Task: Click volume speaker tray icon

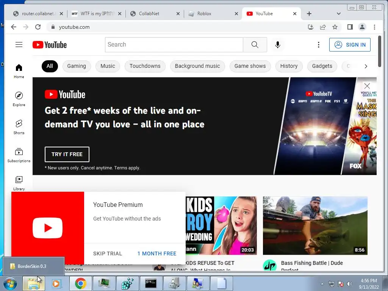Action: (x=349, y=284)
